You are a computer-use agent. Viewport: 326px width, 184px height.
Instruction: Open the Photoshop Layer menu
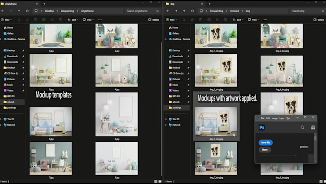[x=282, y=118]
